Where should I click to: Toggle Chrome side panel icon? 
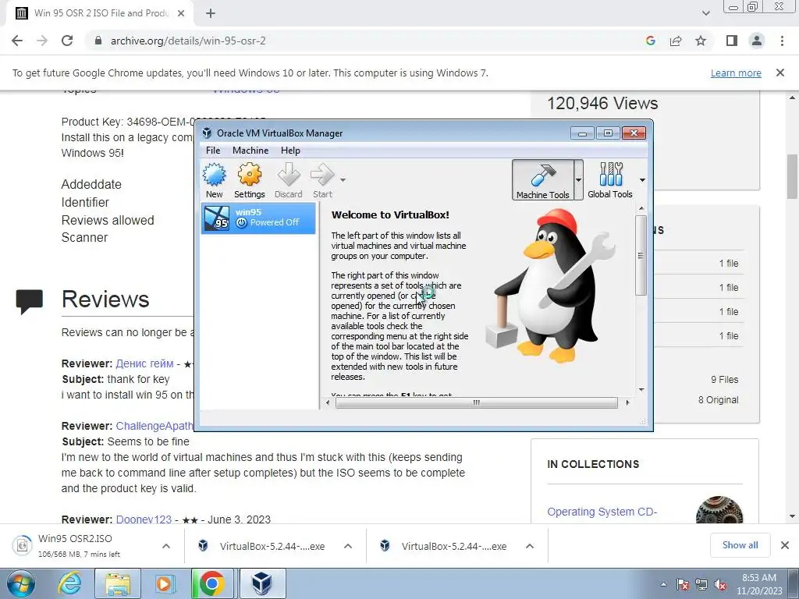(x=732, y=41)
